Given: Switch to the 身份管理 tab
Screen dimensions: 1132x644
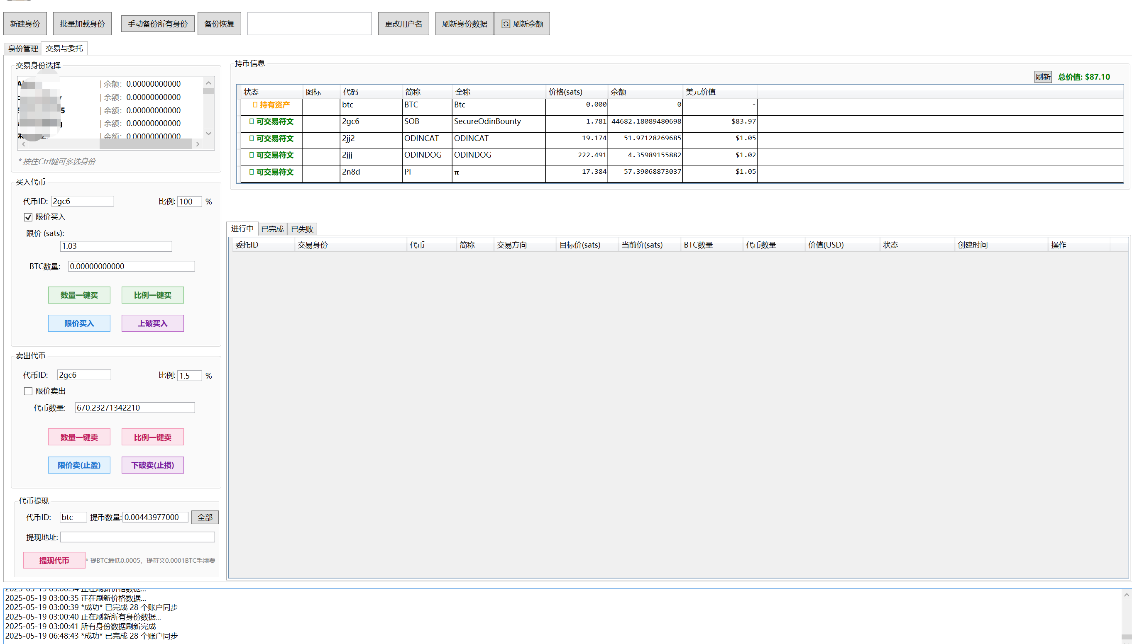Looking at the screenshot, I should point(23,49).
